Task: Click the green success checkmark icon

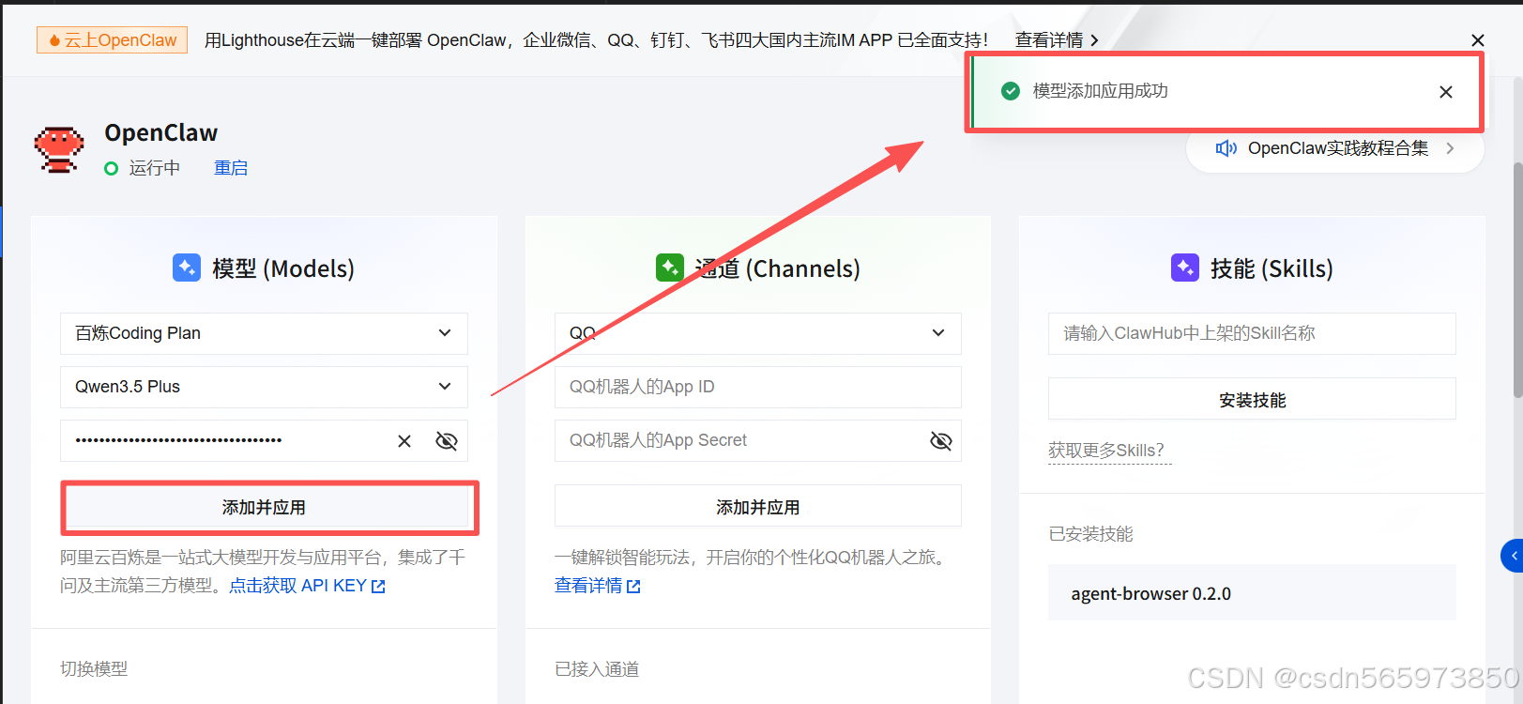Action: (x=1011, y=91)
